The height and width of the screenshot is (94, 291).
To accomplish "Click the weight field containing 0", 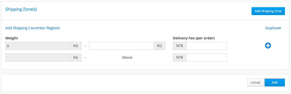I will click(x=38, y=46).
